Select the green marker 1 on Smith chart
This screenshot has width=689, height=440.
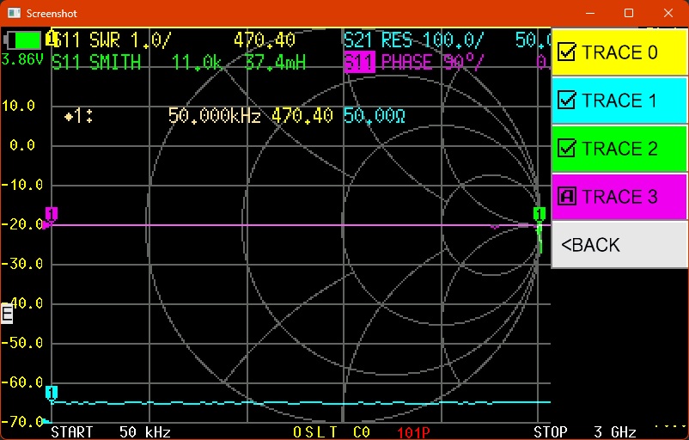tap(539, 214)
